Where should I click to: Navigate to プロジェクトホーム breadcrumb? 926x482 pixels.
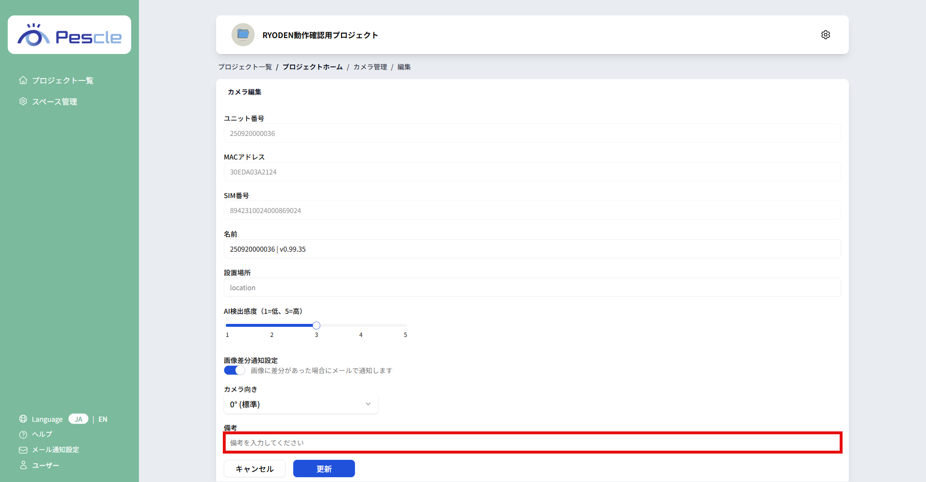(313, 67)
